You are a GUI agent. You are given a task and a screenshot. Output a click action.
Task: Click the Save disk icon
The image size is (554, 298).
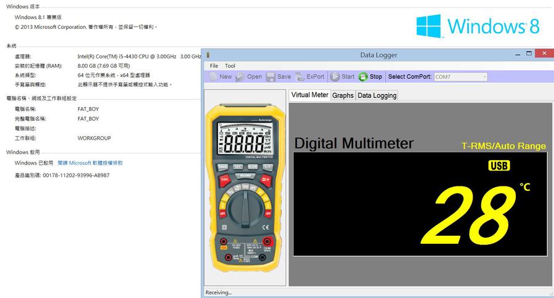pos(271,77)
